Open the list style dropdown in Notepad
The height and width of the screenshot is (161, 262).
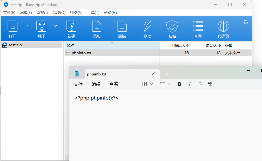tap(165, 84)
